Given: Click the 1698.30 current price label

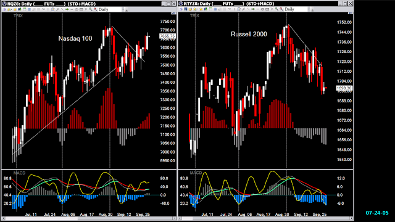Looking at the screenshot, I should pos(344,88).
